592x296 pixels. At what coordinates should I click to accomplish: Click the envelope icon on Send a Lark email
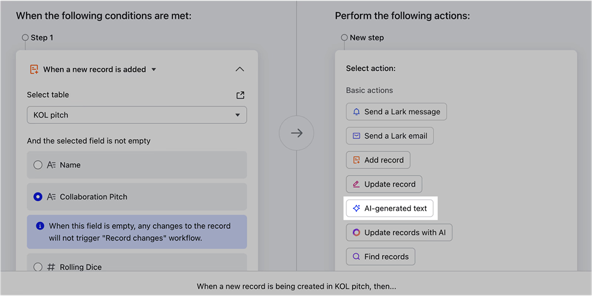click(x=356, y=136)
